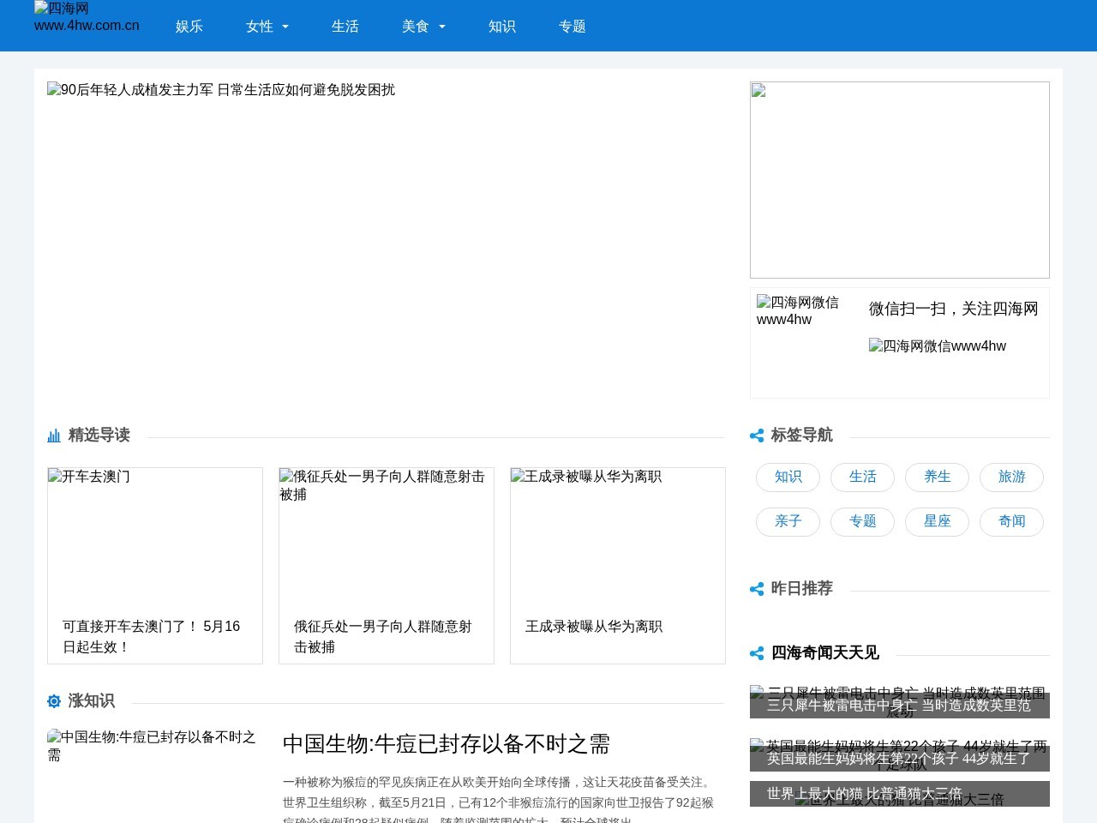The width and height of the screenshot is (1097, 823).
Task: Click the 星座 tag link
Action: 937,522
